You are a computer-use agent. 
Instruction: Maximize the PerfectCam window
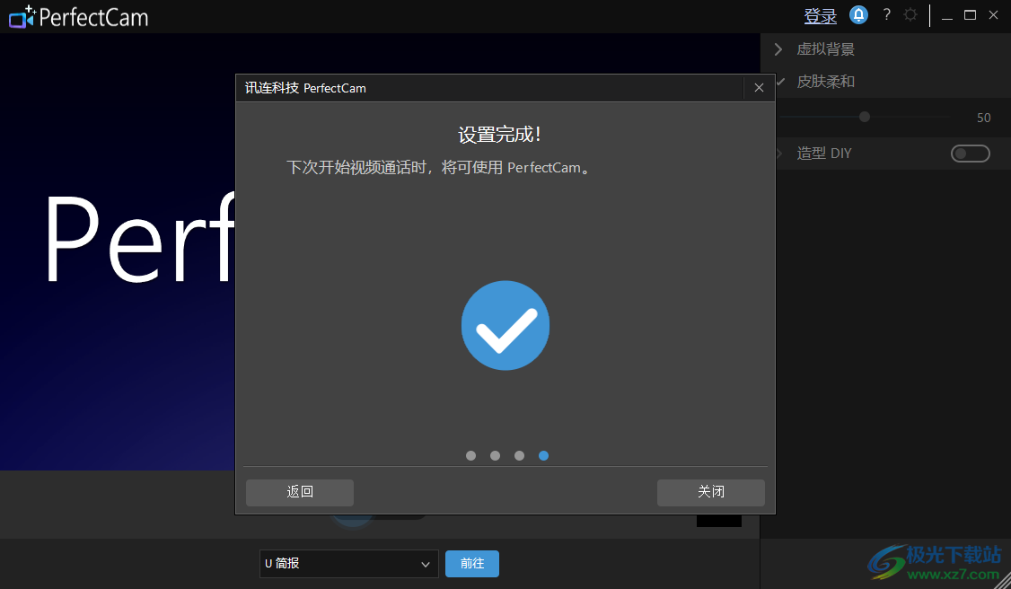point(970,15)
